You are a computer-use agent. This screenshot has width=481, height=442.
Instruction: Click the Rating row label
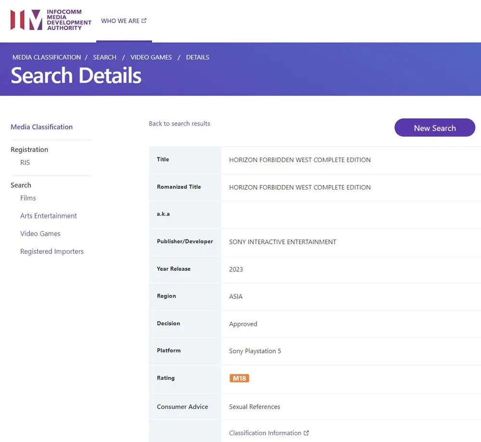(165, 378)
